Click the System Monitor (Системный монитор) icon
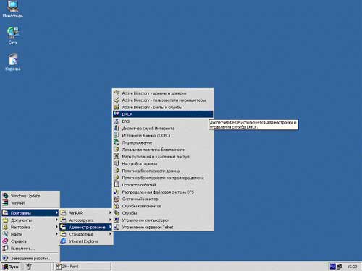 pos(117,199)
